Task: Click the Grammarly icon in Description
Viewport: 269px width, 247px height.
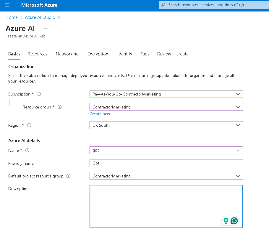Action: pos(234,221)
